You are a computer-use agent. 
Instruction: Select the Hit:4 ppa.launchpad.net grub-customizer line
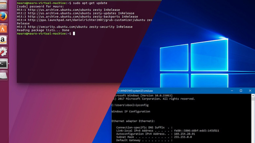tap(84, 20)
